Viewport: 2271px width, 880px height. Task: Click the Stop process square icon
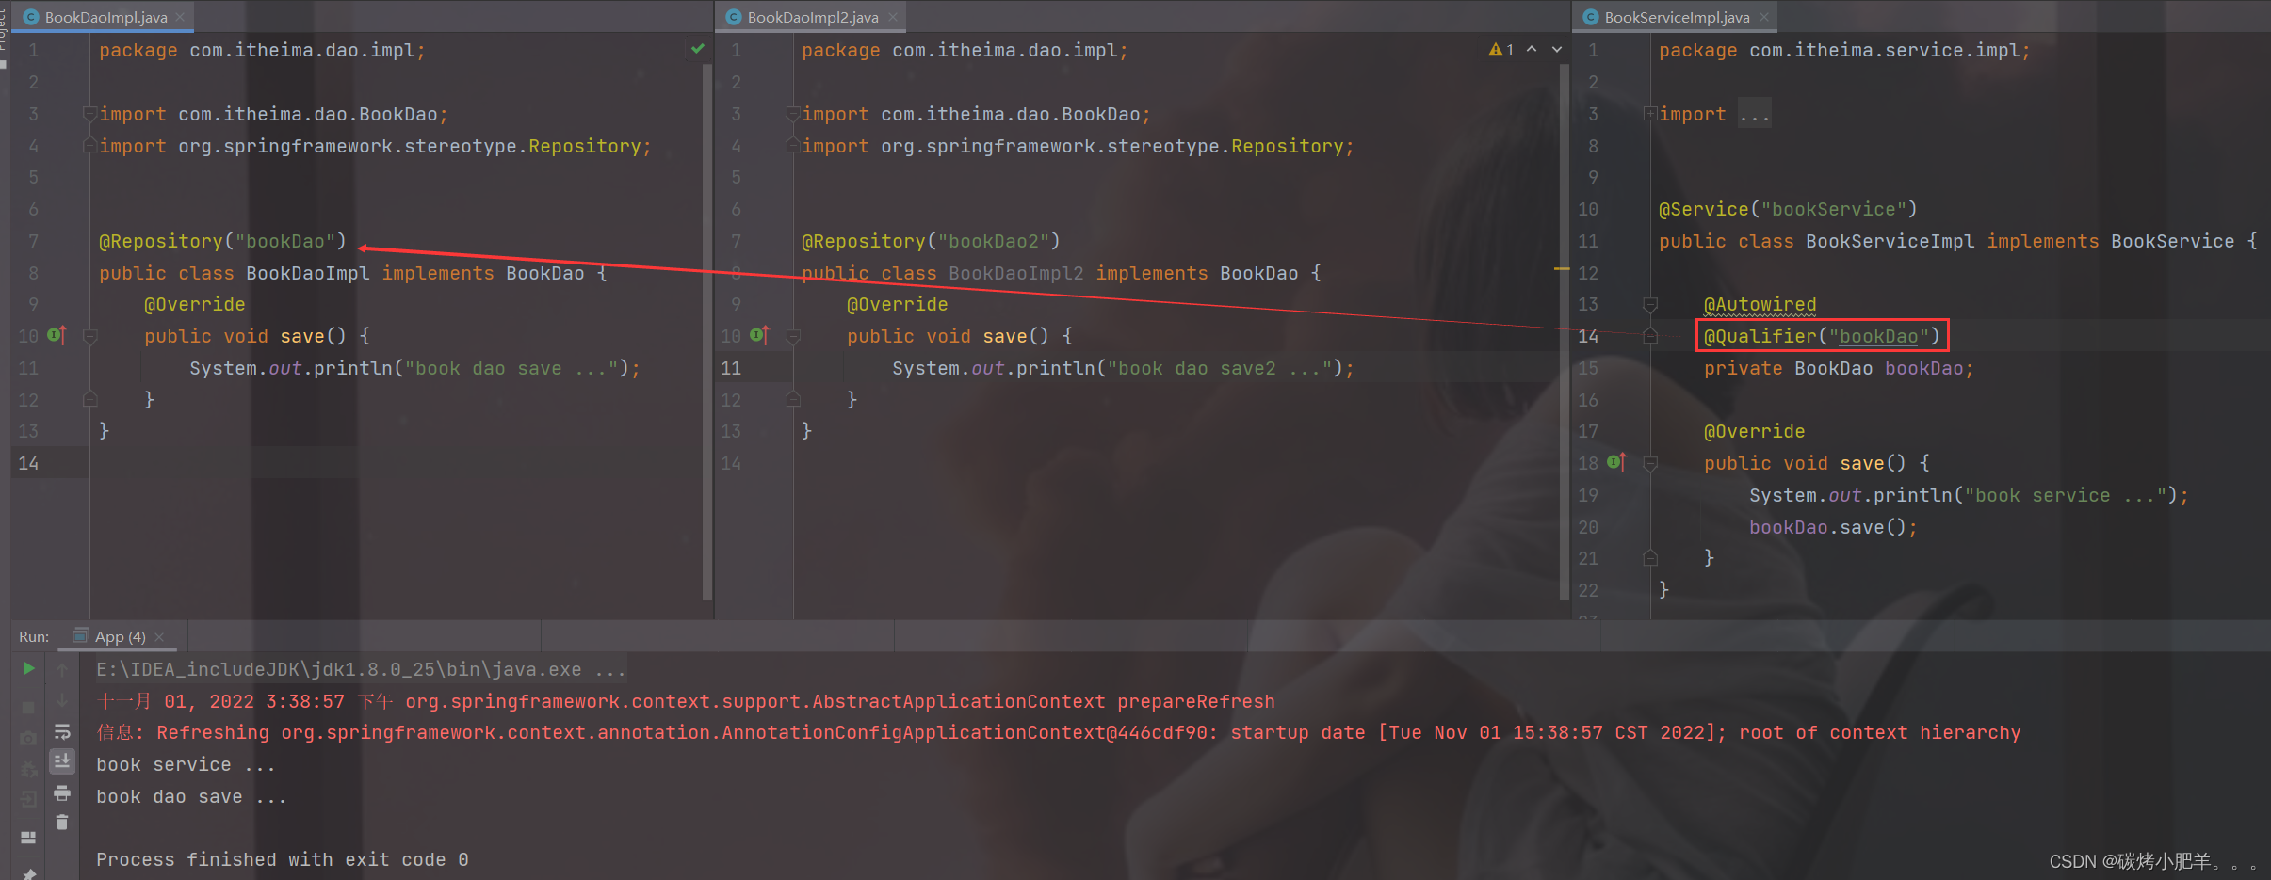(x=28, y=707)
